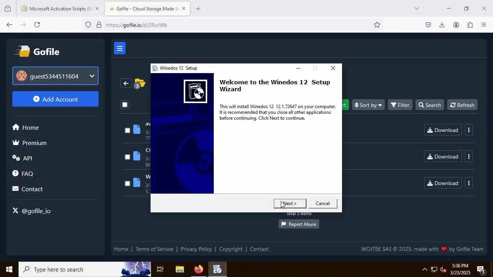The width and height of the screenshot is (493, 277).
Task: Click Next in Winedos 12 Setup wizard
Action: click(290, 204)
